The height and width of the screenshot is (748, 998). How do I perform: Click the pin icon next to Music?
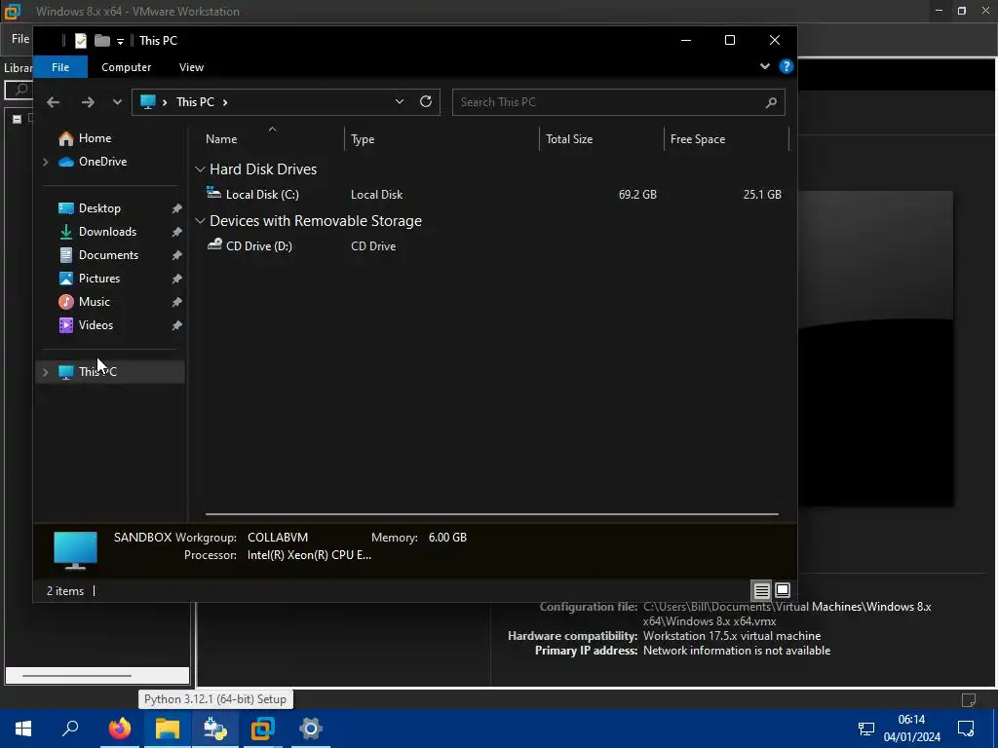pos(177,302)
